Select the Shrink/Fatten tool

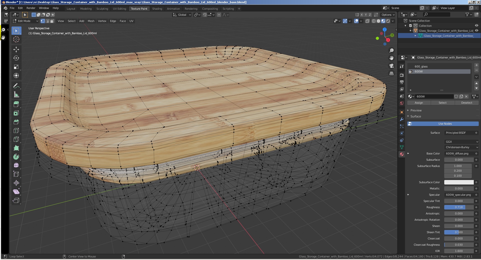click(x=16, y=183)
